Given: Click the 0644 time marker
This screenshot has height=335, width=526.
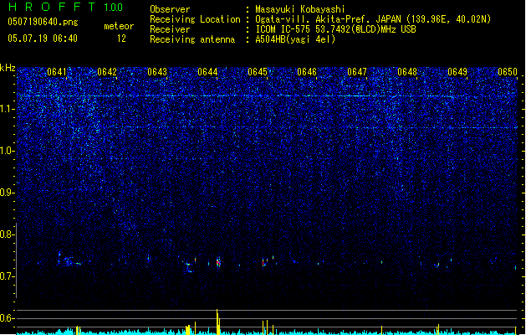Looking at the screenshot, I should pyautogui.click(x=207, y=72).
